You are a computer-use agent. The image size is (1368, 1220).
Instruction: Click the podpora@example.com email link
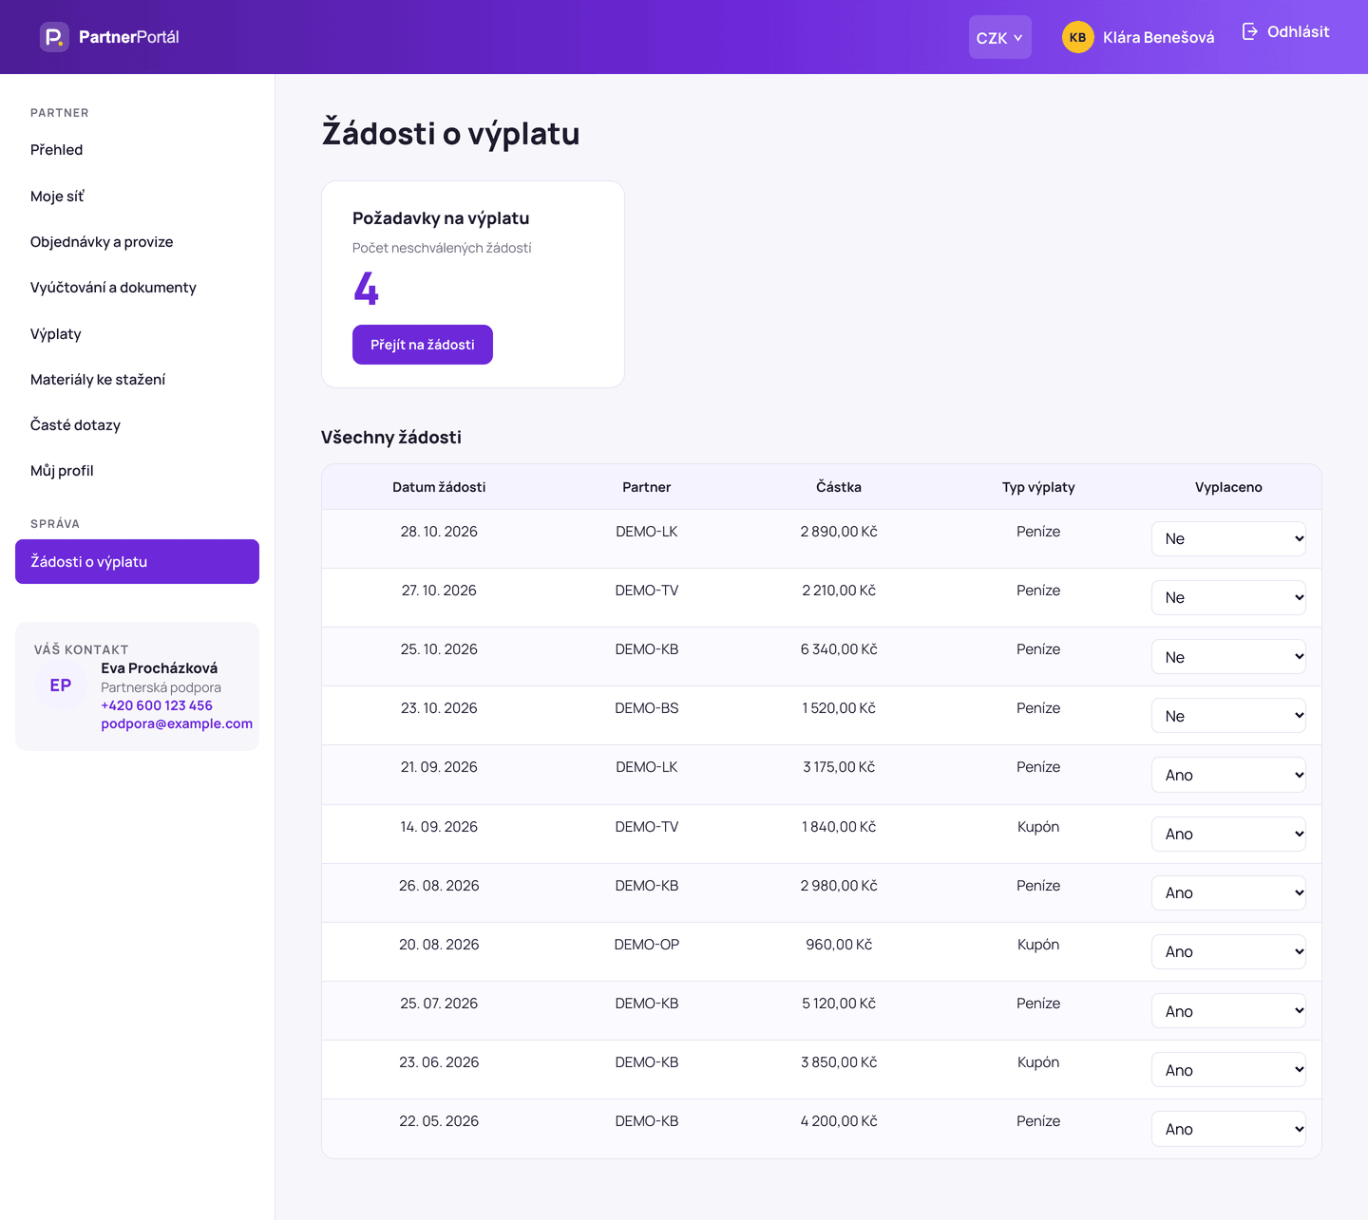pos(177,723)
